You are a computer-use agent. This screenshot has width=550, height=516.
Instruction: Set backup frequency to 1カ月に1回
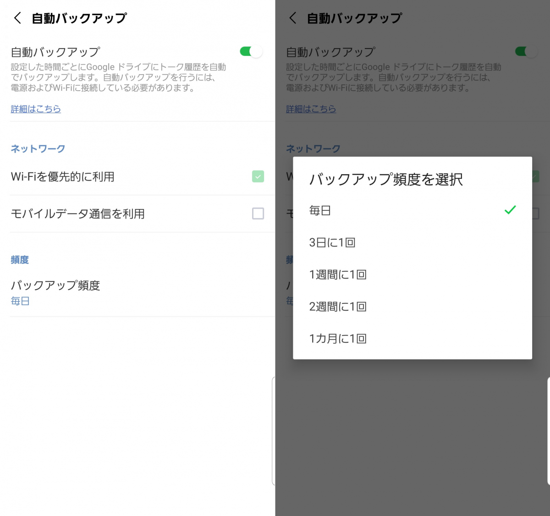coord(338,338)
